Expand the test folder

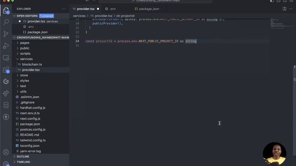[23, 86]
